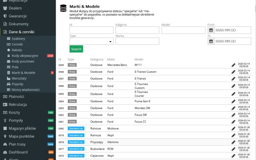
Task: Click the edit pencil for E-Transit Custom row
Action: tap(233, 72)
